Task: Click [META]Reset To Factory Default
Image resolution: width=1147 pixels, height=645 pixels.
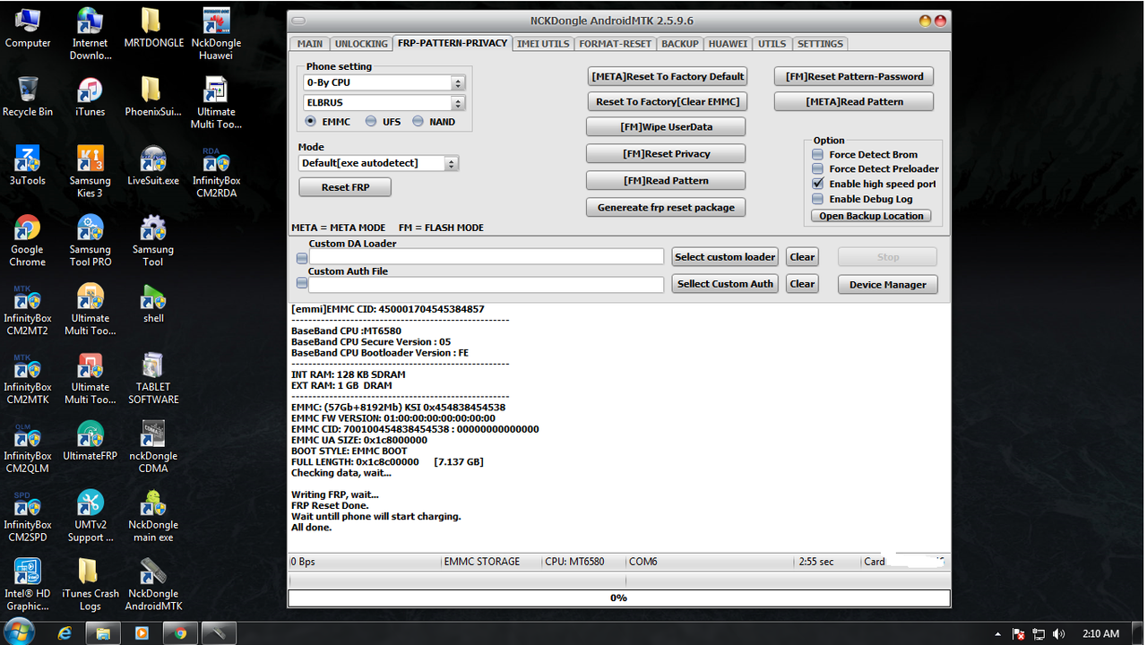Action: point(668,76)
